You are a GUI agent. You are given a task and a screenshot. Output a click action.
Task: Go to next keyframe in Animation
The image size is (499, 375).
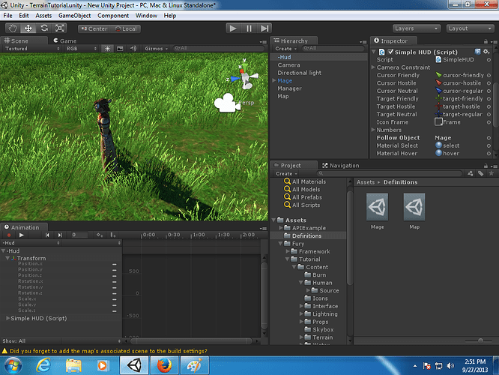[59, 235]
